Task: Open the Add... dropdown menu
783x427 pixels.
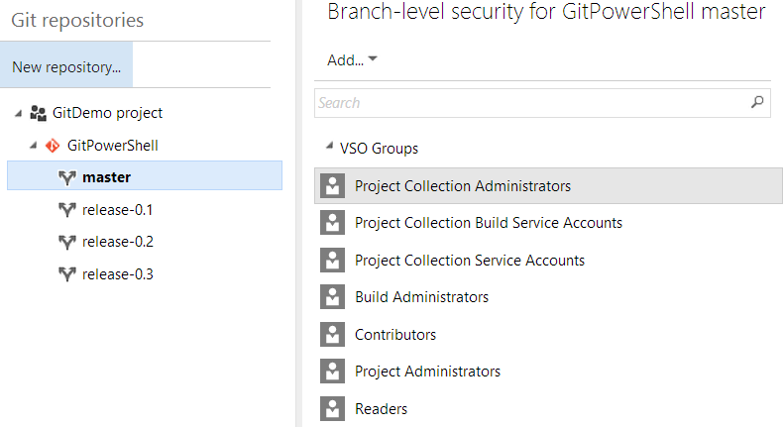Action: pyautogui.click(x=352, y=59)
